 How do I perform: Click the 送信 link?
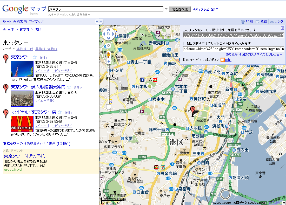(264, 22)
